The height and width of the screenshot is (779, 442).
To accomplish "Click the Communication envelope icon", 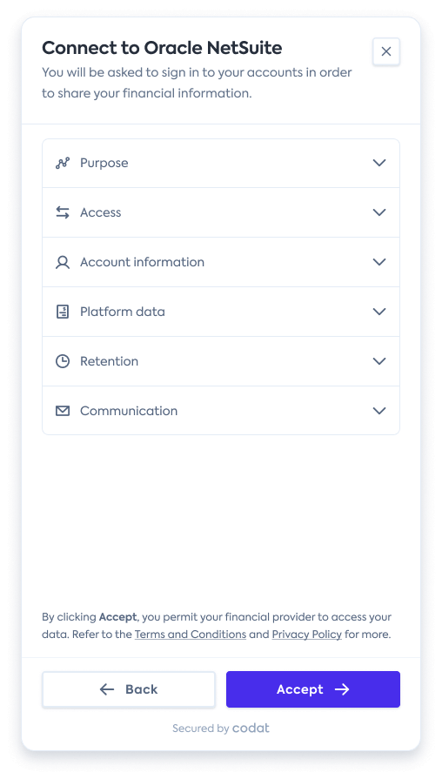I will point(63,411).
